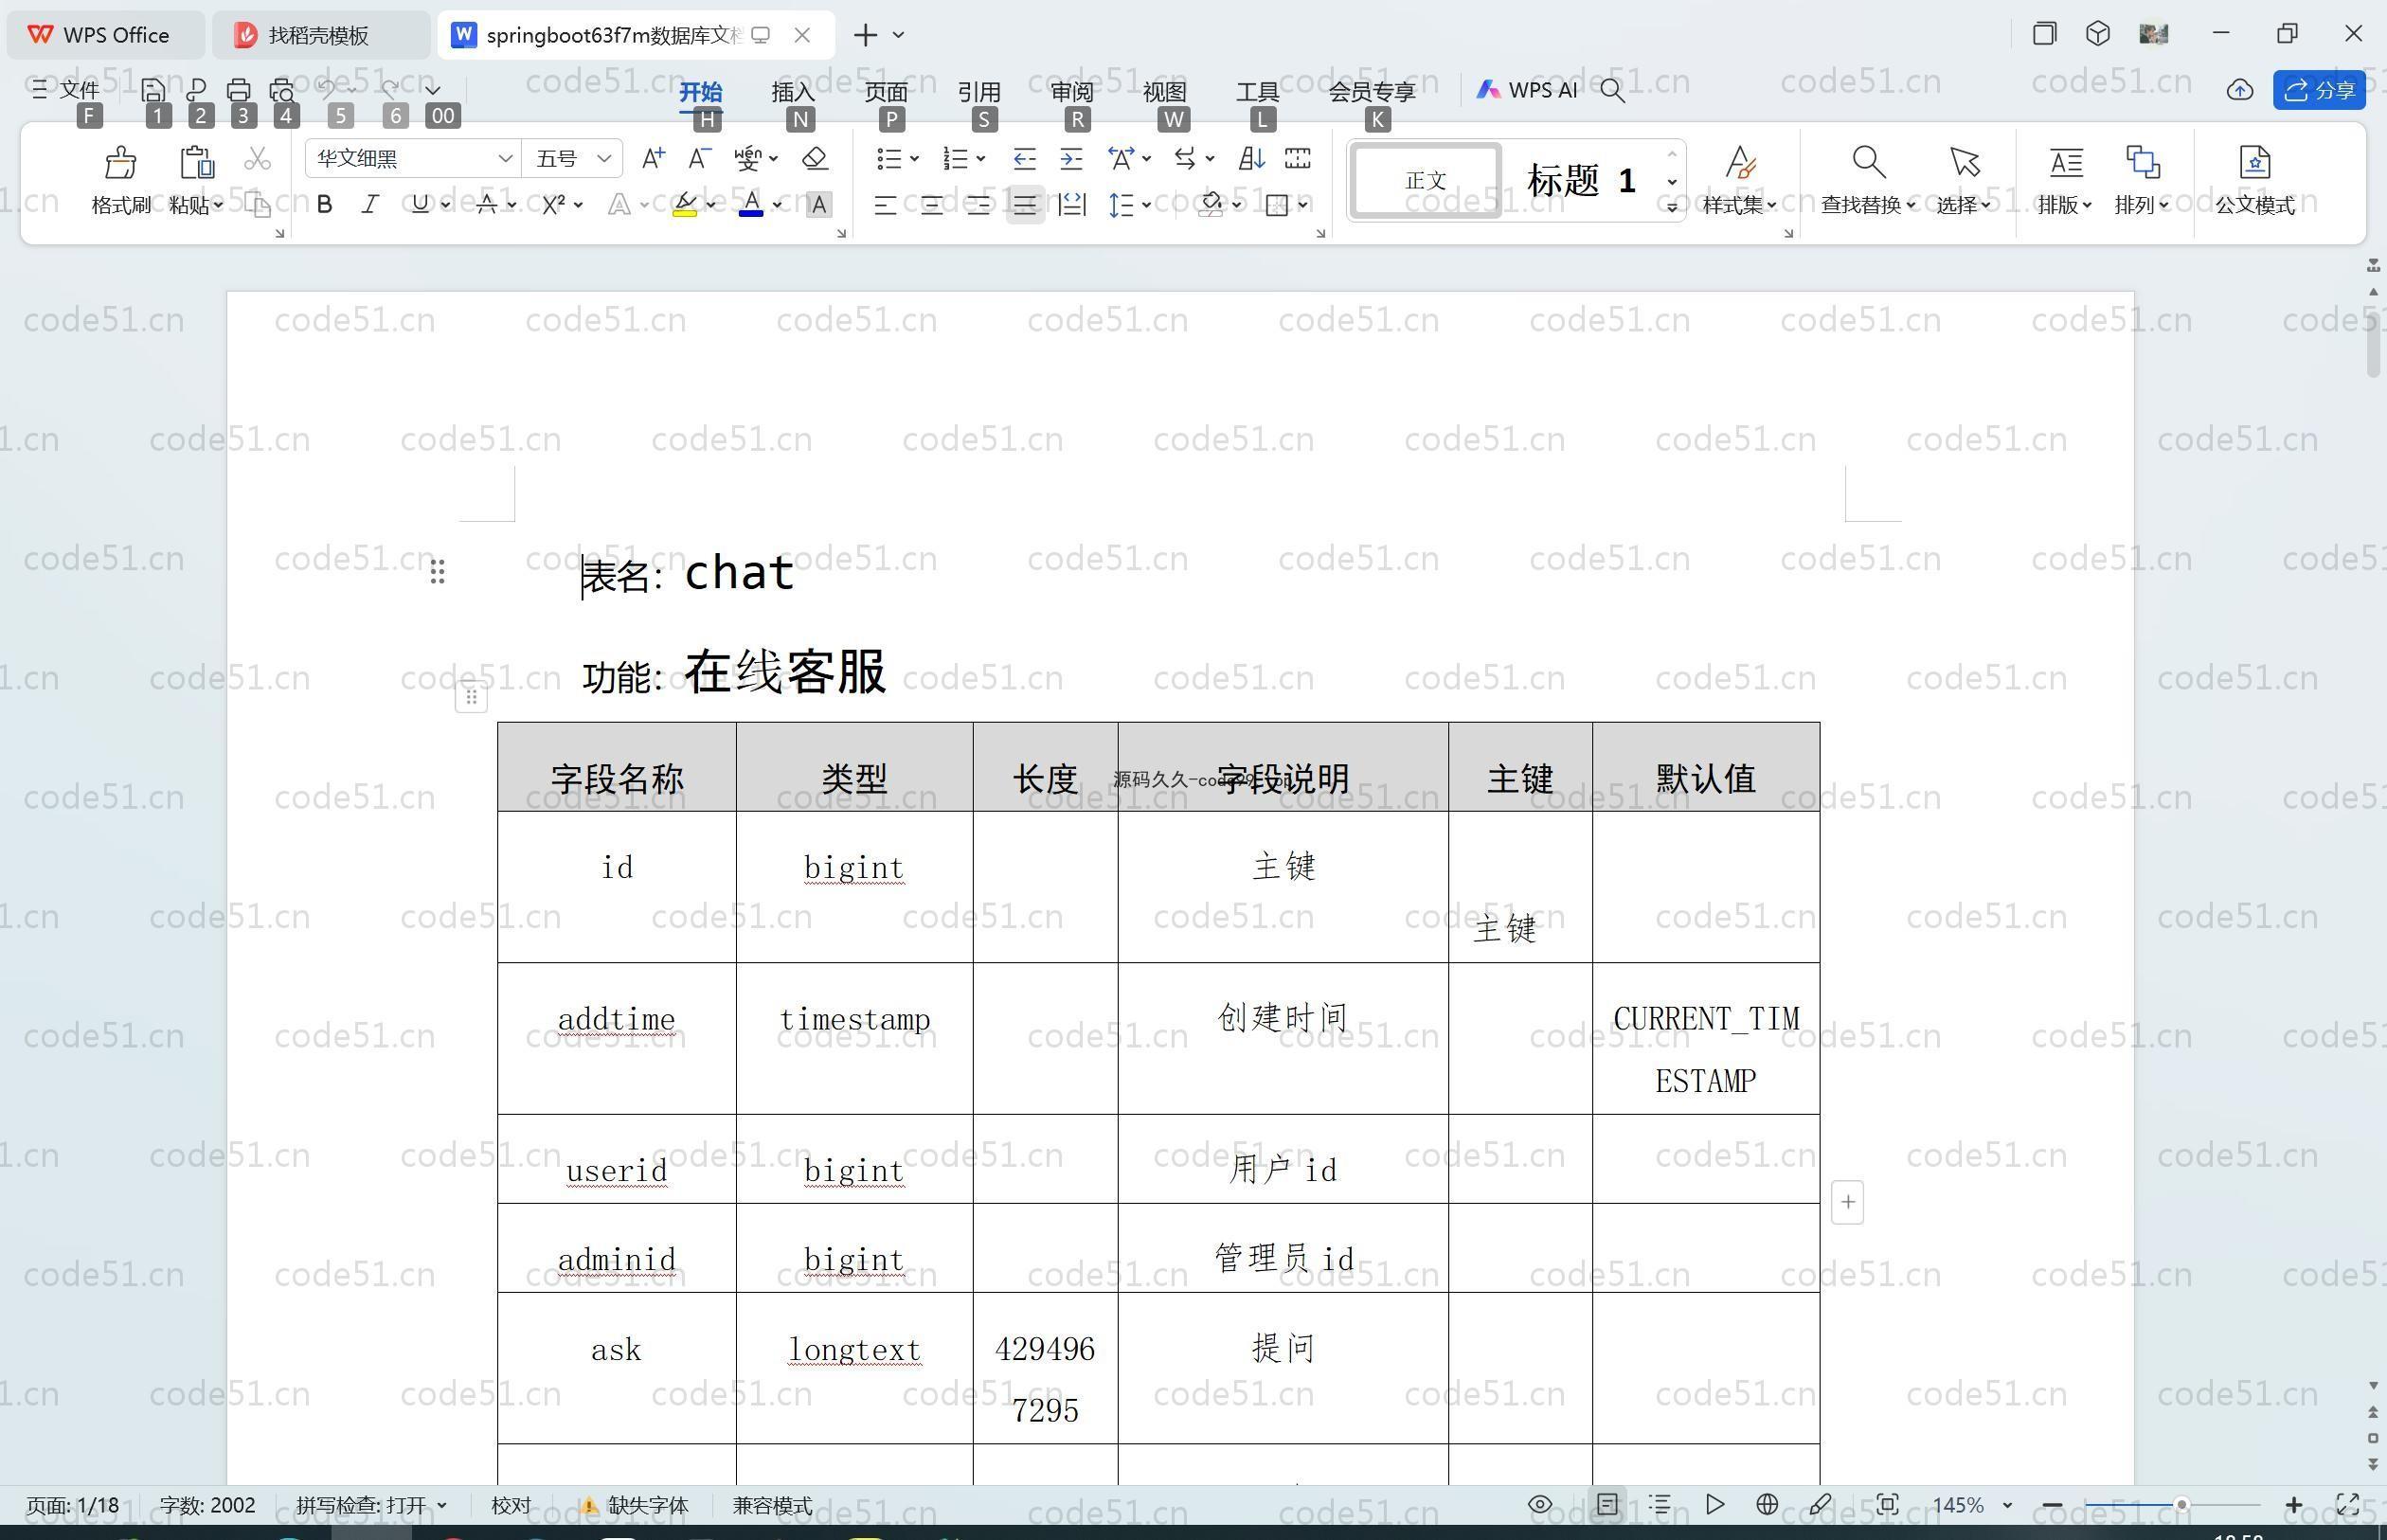Screen dimensions: 2387x1540
Task: Click the table add column plus button
Action: click(x=1848, y=1202)
